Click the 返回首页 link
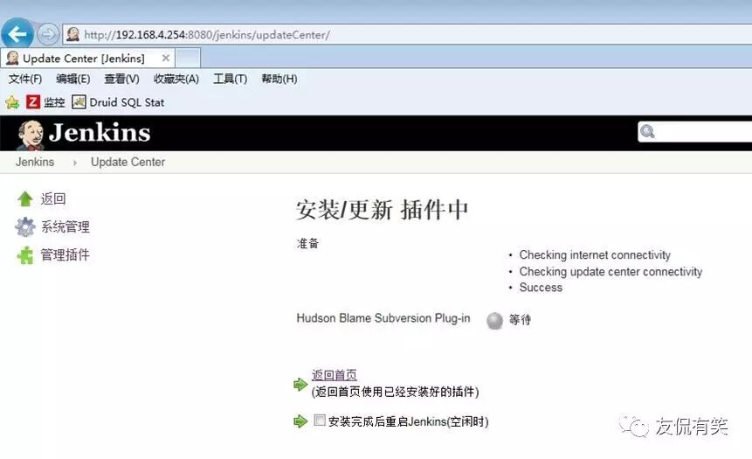 [335, 375]
